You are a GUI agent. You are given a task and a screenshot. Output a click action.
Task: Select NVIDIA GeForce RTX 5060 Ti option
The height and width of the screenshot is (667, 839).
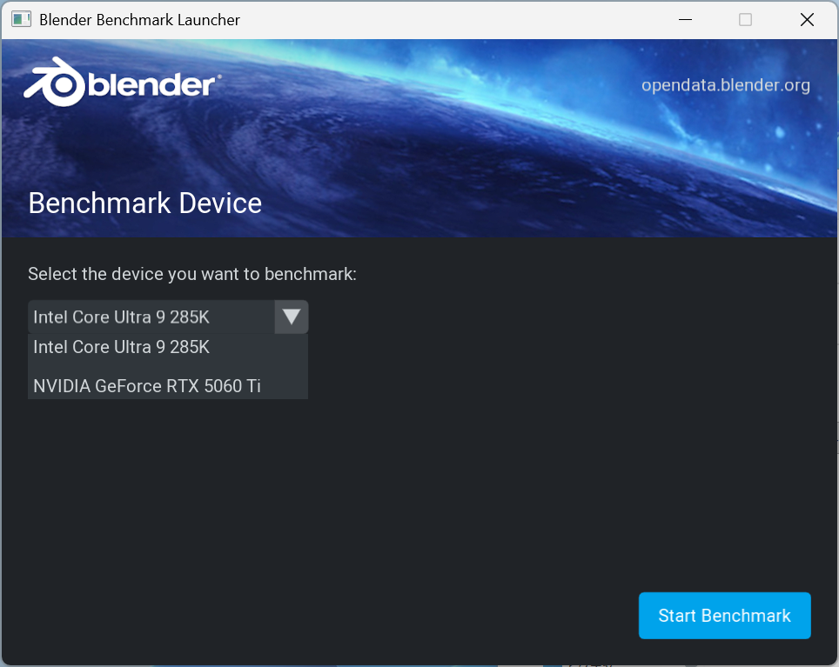(x=167, y=386)
